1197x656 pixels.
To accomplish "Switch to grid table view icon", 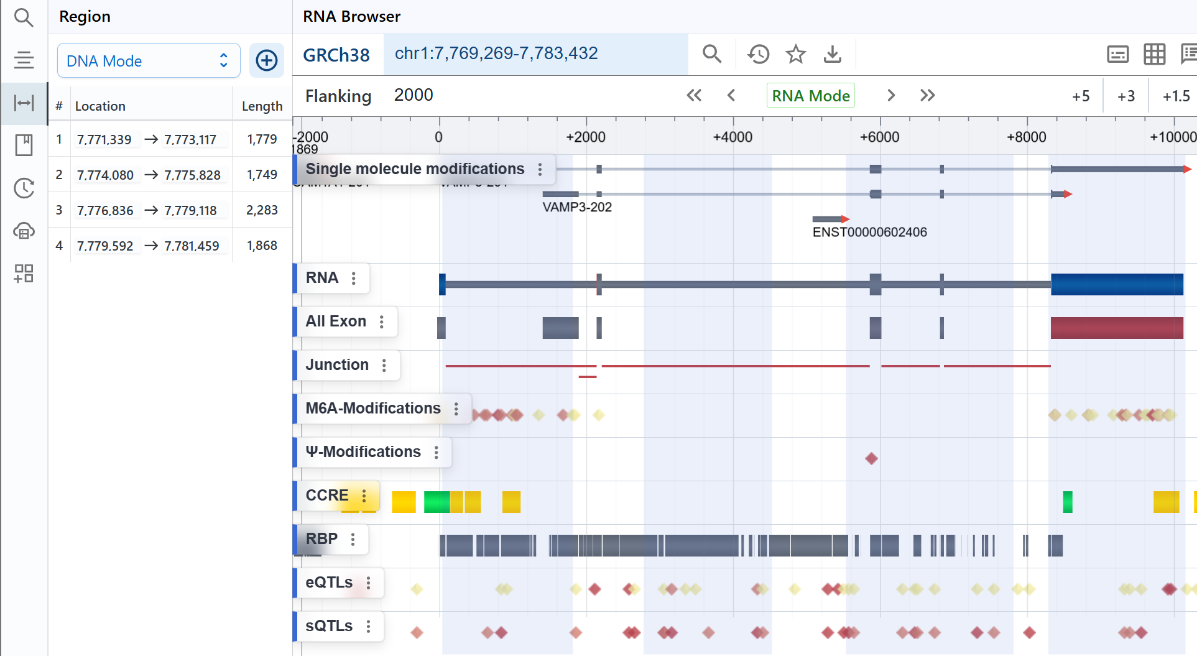I will point(1154,55).
